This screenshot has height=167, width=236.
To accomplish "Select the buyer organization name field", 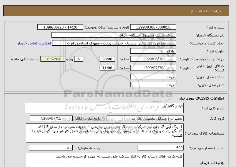I will (x=114, y=35).
